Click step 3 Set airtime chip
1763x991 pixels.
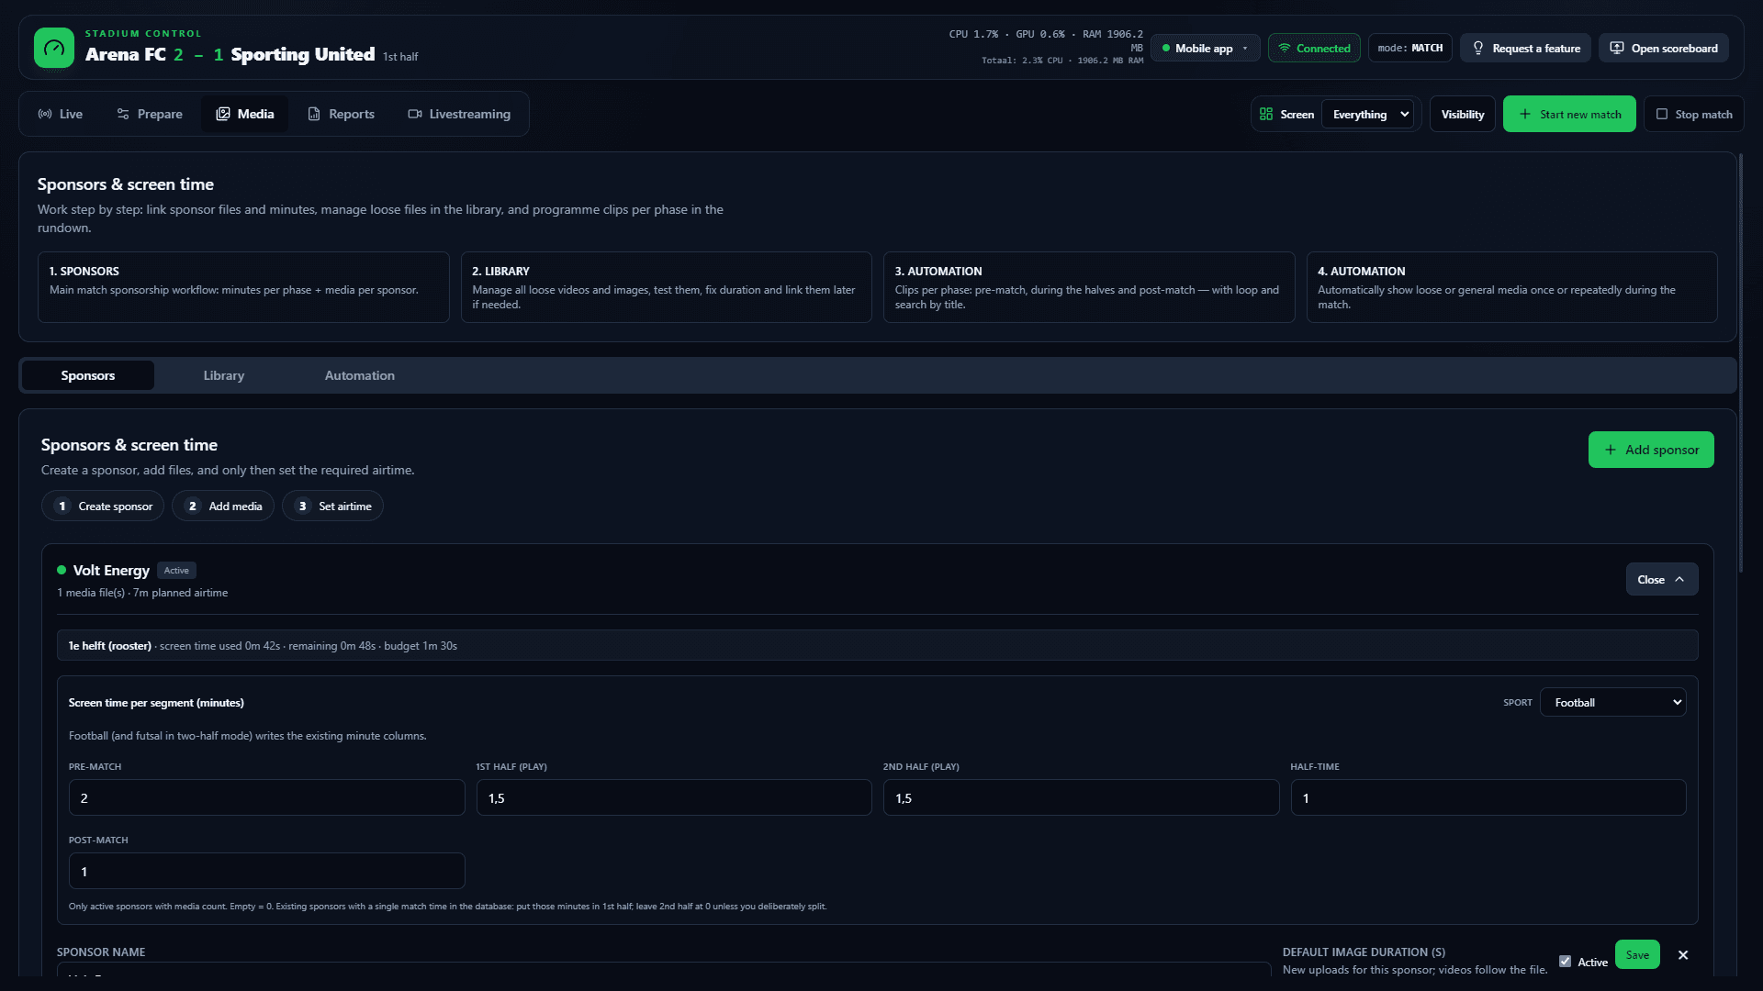point(332,506)
